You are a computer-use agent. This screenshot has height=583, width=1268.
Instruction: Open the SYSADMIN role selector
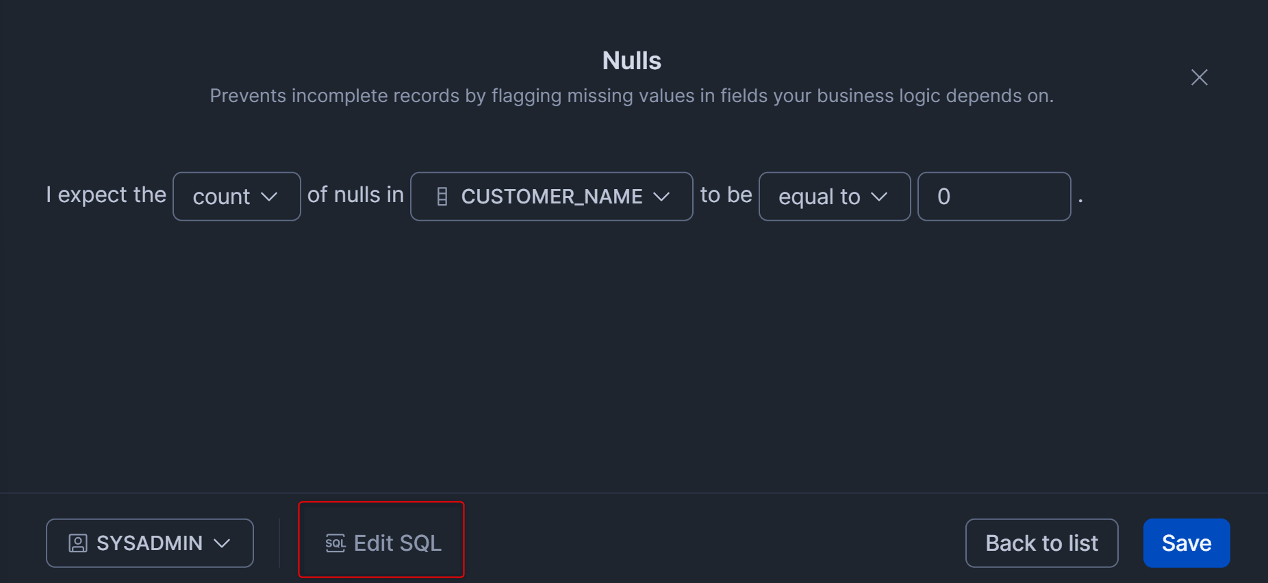point(149,543)
